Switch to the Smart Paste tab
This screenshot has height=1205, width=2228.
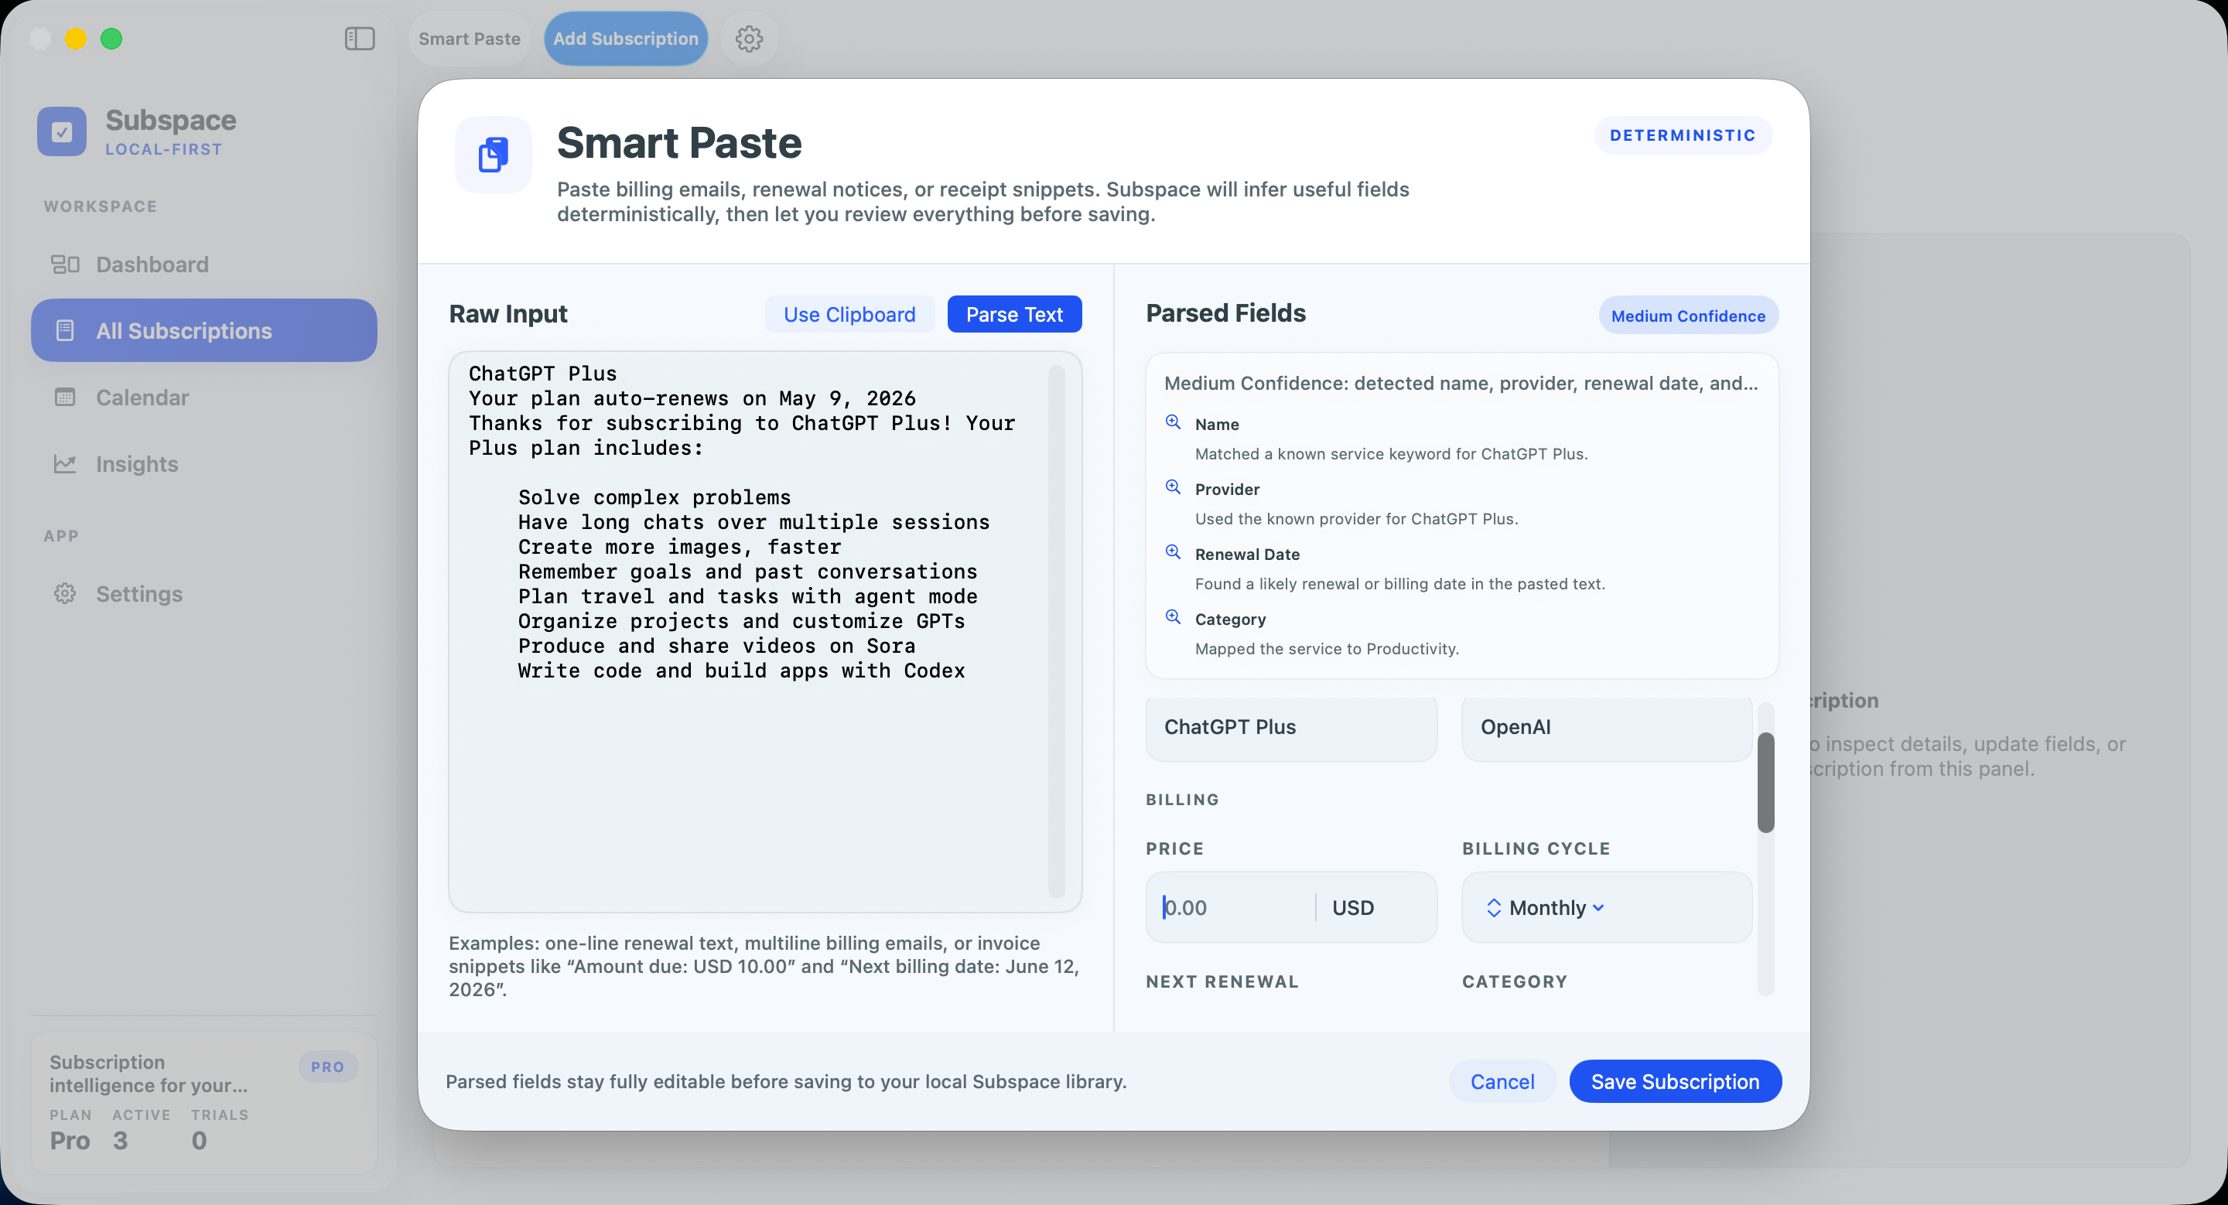[469, 39]
